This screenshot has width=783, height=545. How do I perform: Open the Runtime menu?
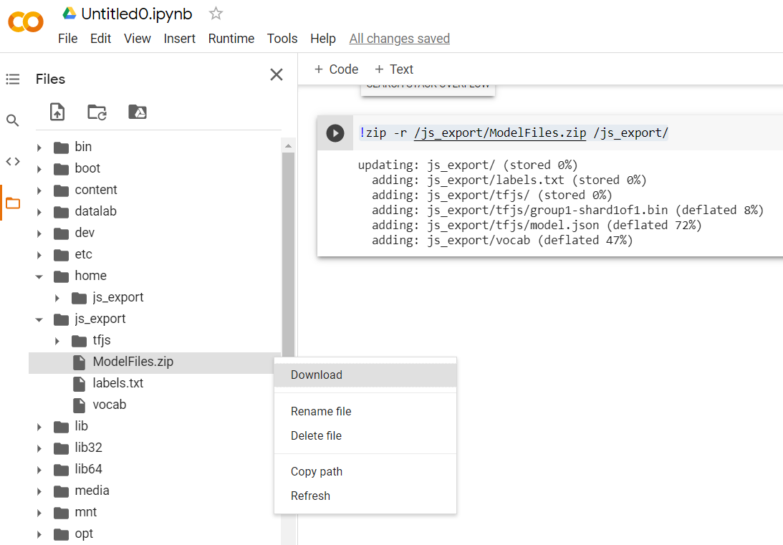coord(231,39)
